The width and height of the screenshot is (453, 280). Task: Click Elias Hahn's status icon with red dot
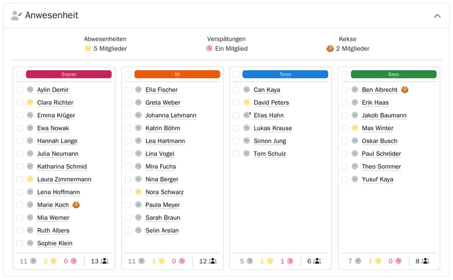(247, 115)
